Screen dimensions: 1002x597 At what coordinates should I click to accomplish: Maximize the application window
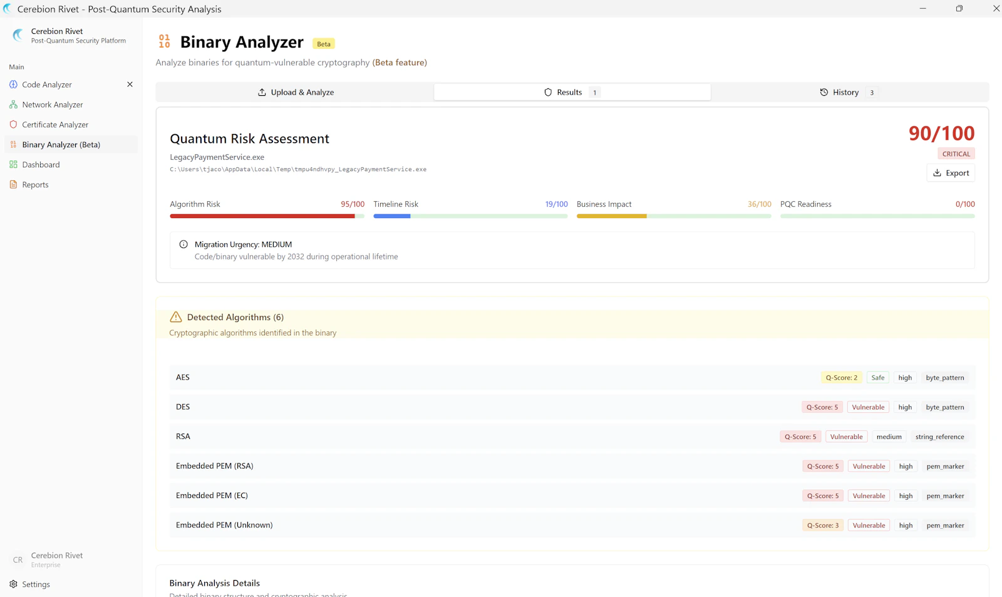959,9
